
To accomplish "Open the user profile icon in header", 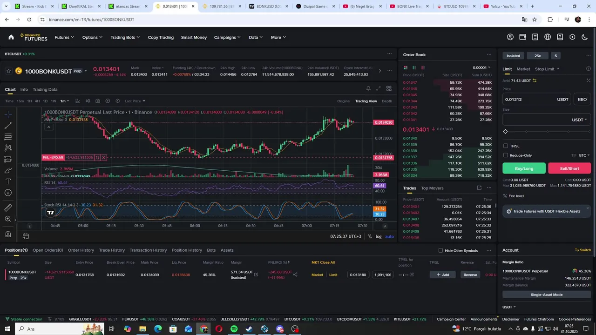I will tap(510, 37).
